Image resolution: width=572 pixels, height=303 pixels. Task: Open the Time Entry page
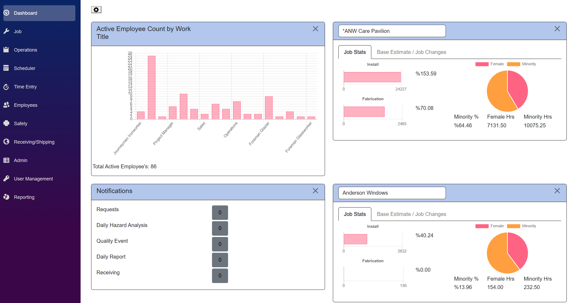[x=25, y=87]
